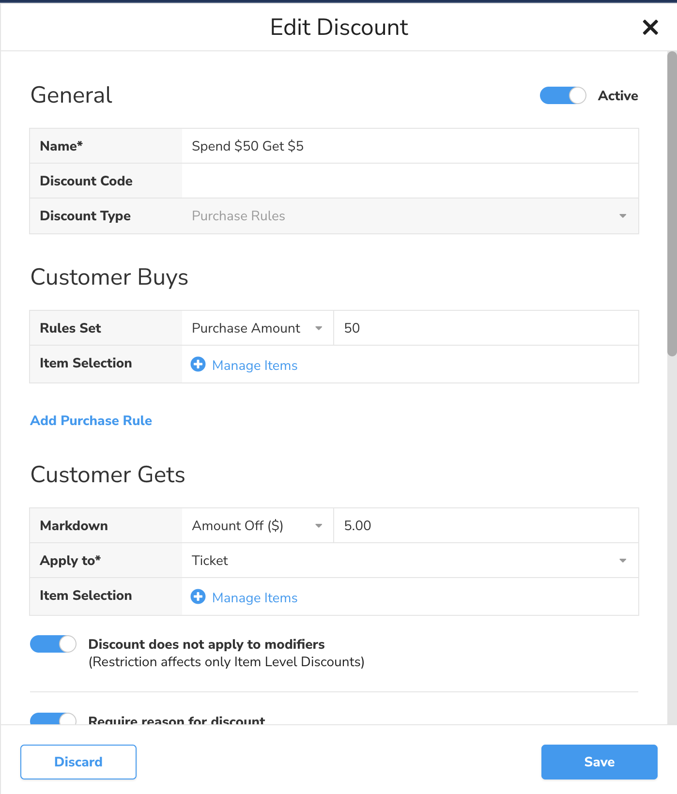The image size is (677, 794).
Task: Open Manage Items link in Customer Gets
Action: coord(255,598)
